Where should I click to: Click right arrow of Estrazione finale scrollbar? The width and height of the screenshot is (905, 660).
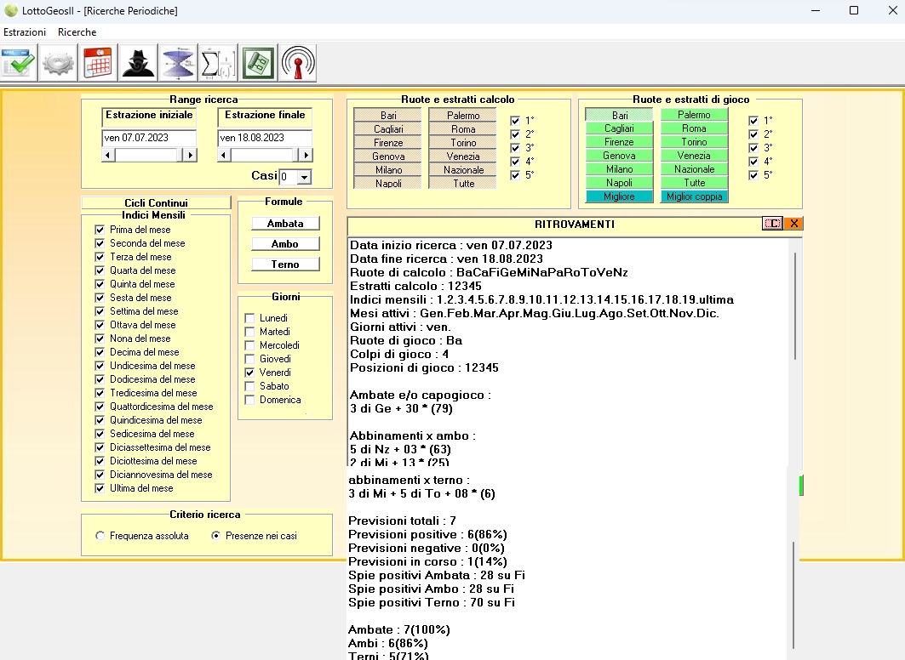point(306,155)
